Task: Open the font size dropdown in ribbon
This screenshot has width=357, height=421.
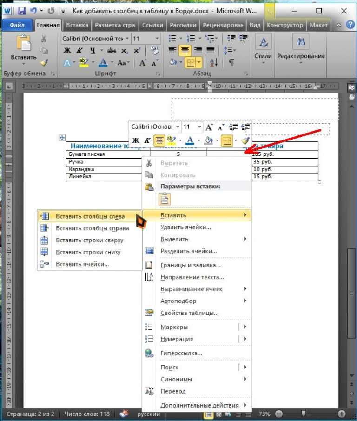Action: point(157,39)
